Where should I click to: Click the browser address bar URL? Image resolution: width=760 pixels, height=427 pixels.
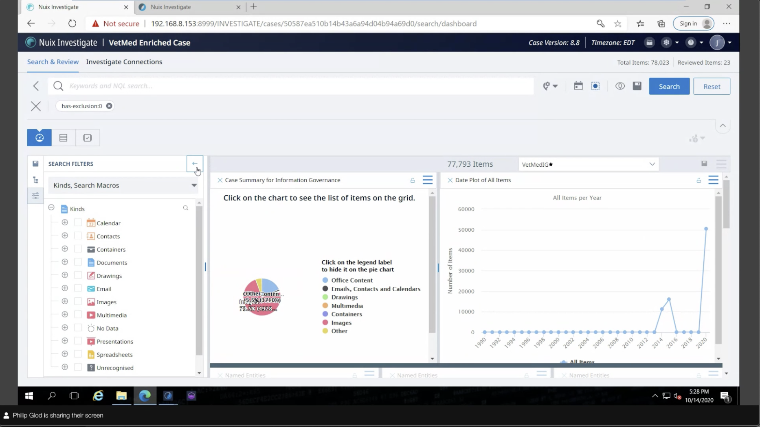click(314, 24)
